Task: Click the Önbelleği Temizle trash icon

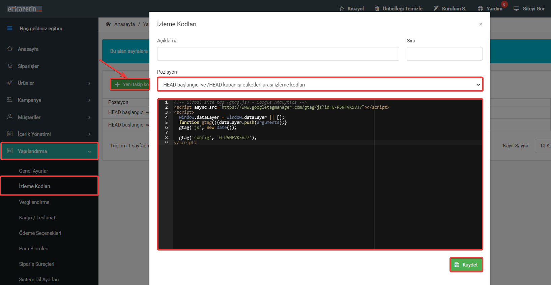Action: 377,9
